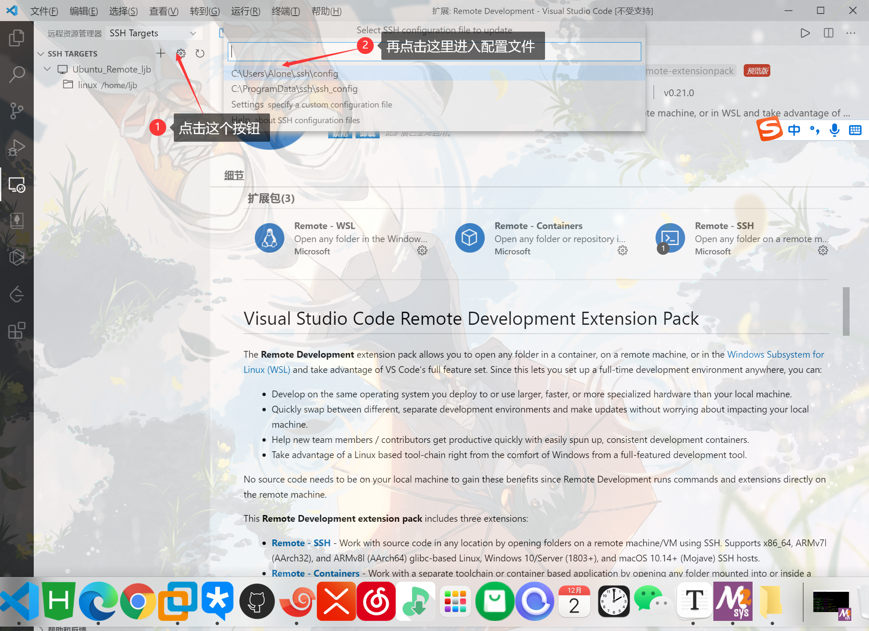Open the SSH Targets dropdown selector
Viewport: 869px width, 631px height.
(x=154, y=33)
